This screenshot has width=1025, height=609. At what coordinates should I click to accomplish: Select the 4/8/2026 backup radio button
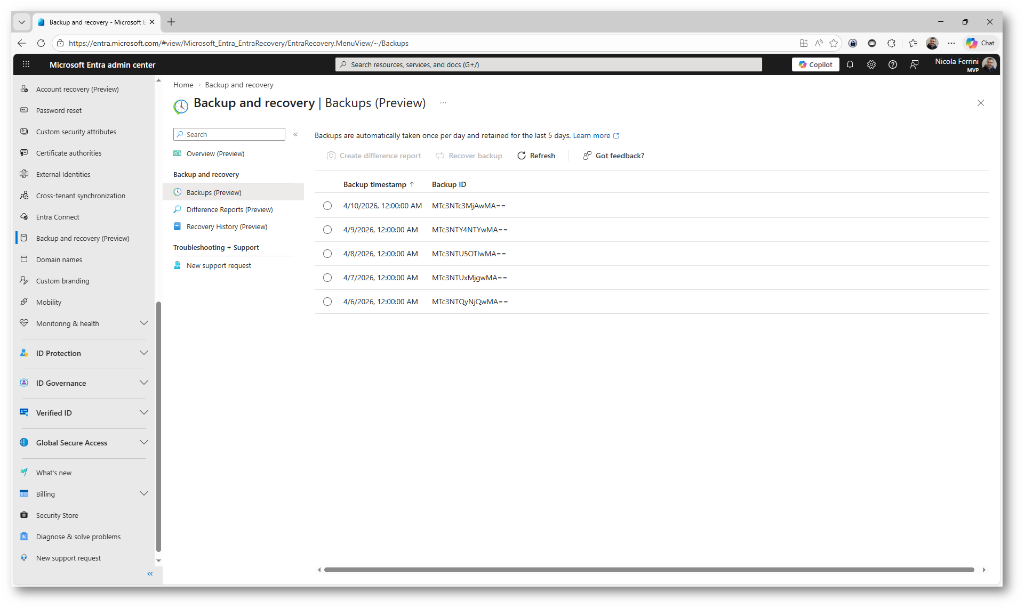point(327,254)
